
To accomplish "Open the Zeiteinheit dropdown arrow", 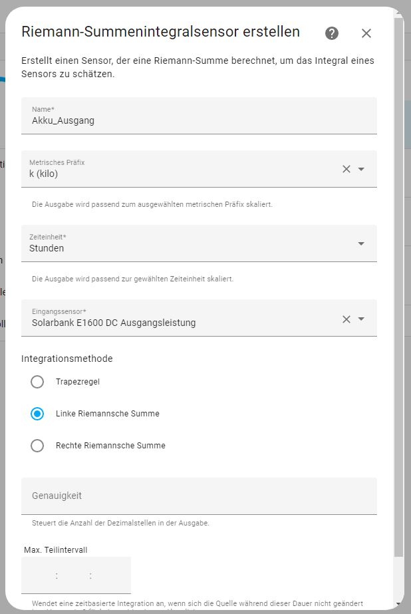I will [x=361, y=243].
